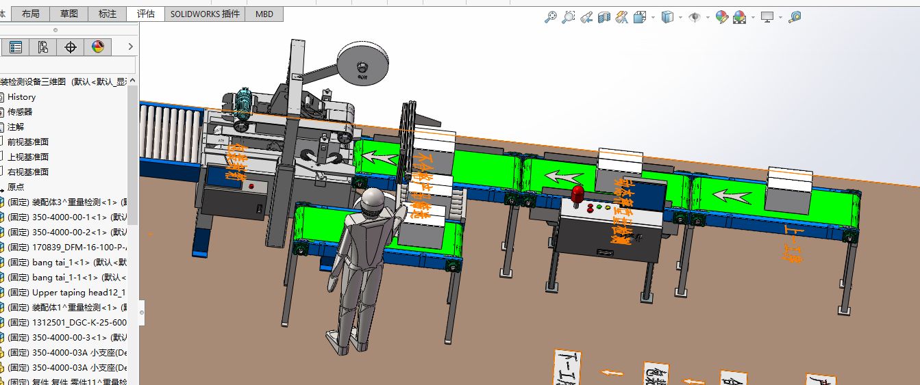Select the History item in feature tree
Screen dimensions: 920x385
pos(21,97)
